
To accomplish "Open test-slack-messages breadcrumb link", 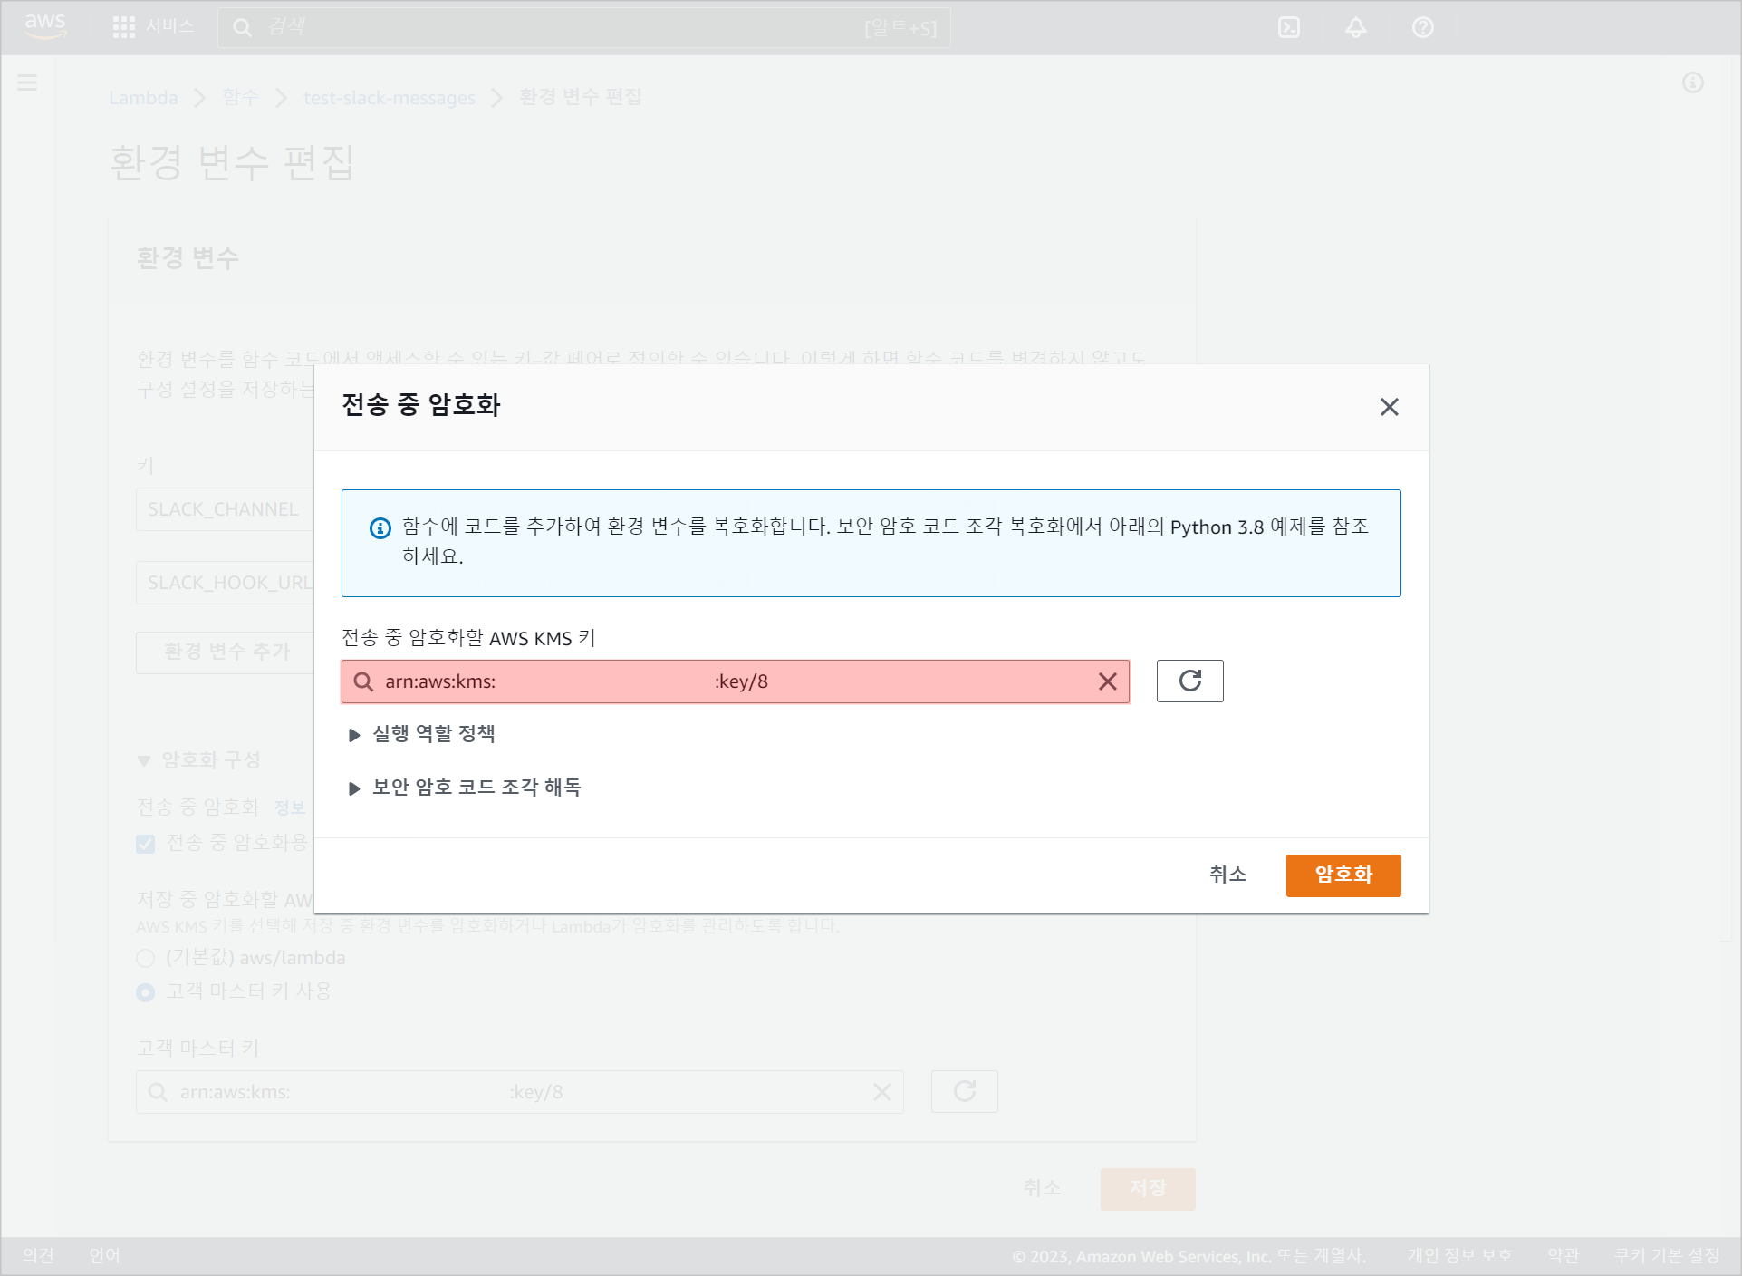I will coord(389,98).
